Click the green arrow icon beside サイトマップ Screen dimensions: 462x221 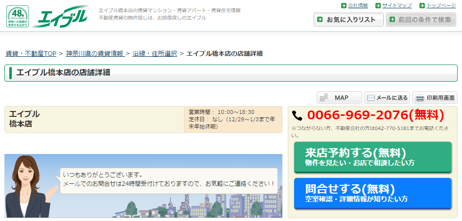pyautogui.click(x=378, y=5)
